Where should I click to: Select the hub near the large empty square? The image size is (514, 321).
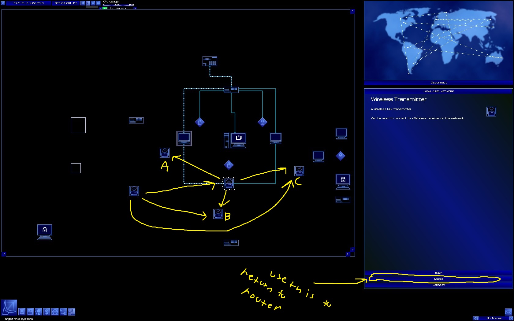[136, 120]
